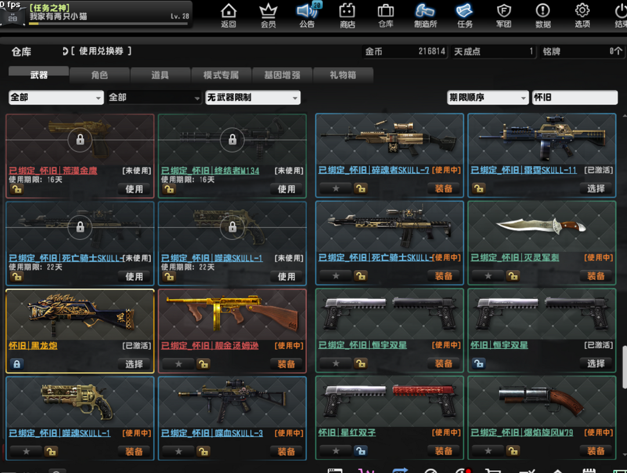Open the 期限顺序 sort dropdown

tap(488, 97)
